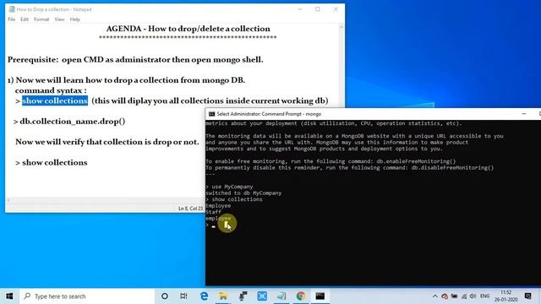The image size is (541, 304).
Task: Open Notepad File menu
Action: 11,19
